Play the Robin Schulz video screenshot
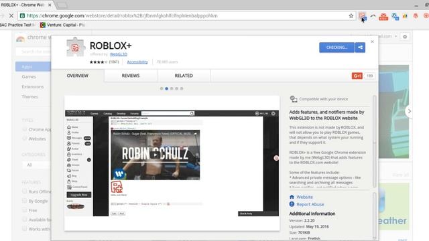 [155, 155]
